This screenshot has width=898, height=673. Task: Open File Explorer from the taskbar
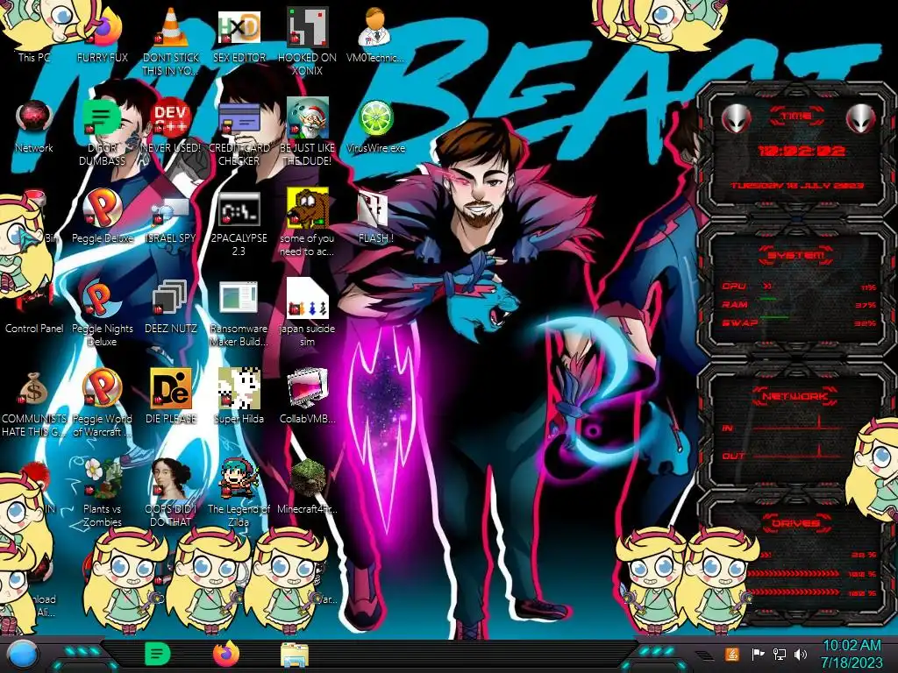point(295,655)
